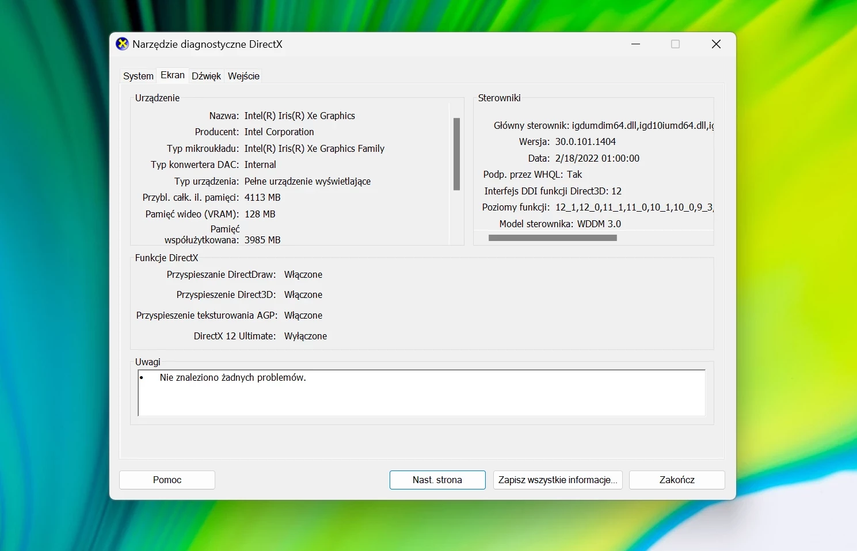Close the Narzędzie diagnostyczne DirectX window
The image size is (857, 551).
(x=716, y=44)
